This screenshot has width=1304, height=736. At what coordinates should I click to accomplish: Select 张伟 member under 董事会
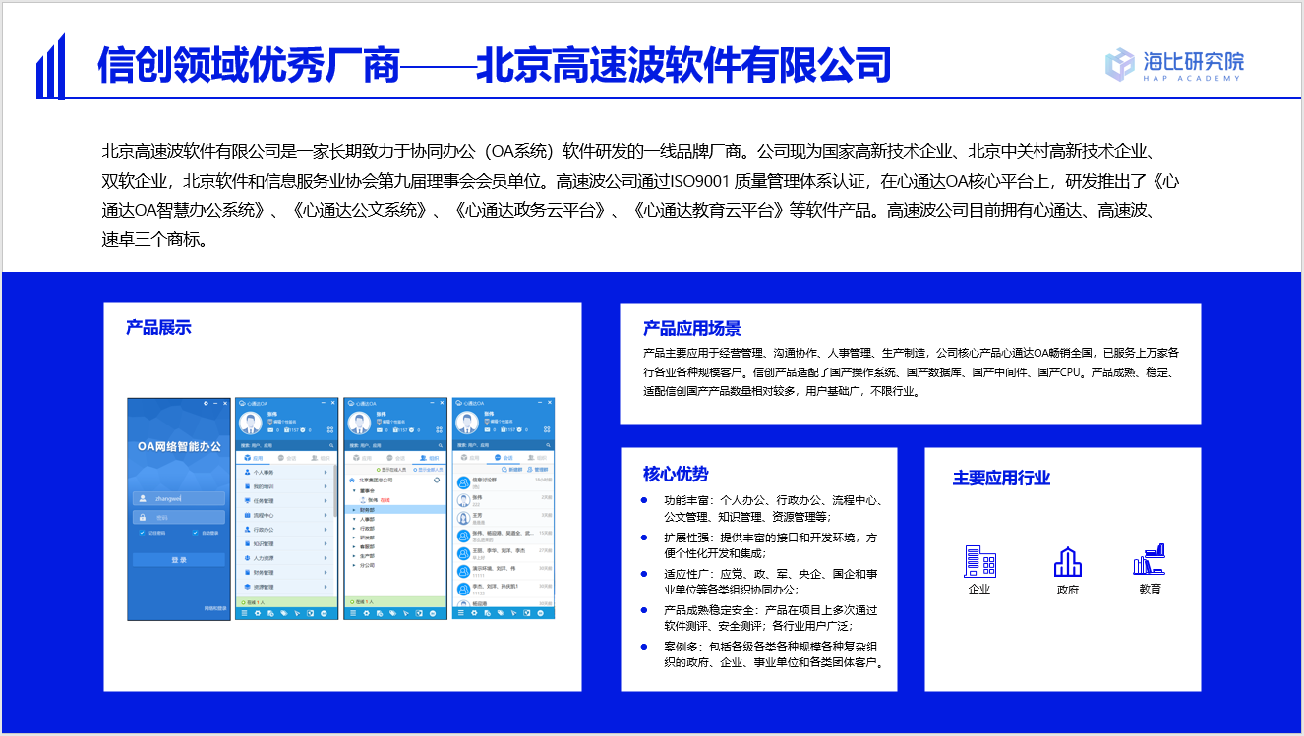click(376, 500)
